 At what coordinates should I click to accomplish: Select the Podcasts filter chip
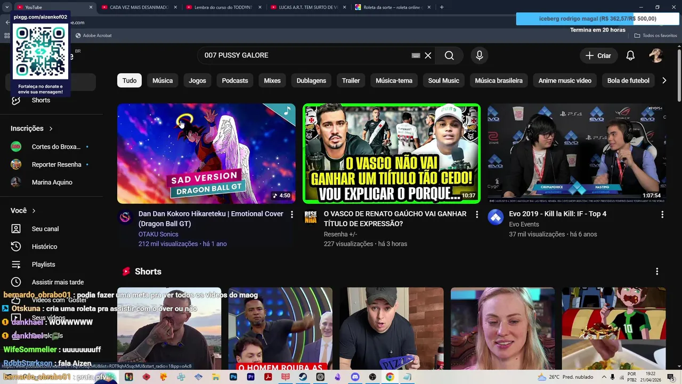(x=235, y=81)
